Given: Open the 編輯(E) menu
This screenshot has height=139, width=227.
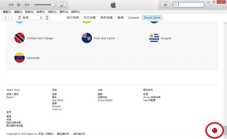Looking at the screenshot, I should pos(18,12).
